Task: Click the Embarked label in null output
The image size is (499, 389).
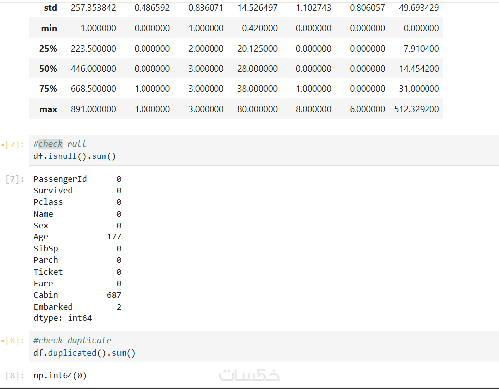Action: 53,307
